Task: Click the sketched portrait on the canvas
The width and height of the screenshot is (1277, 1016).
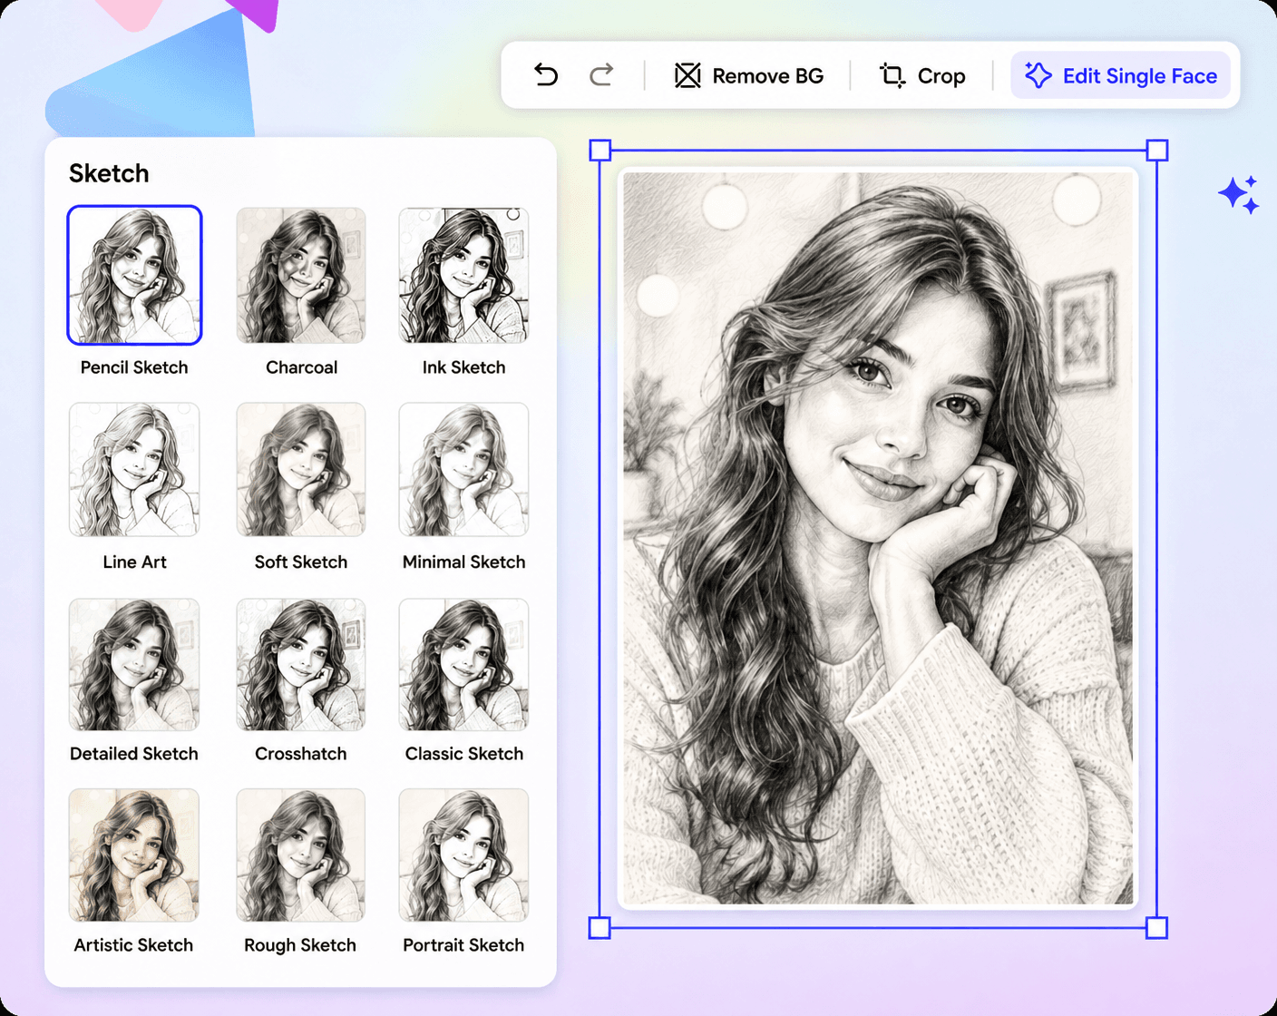Action: [878, 538]
